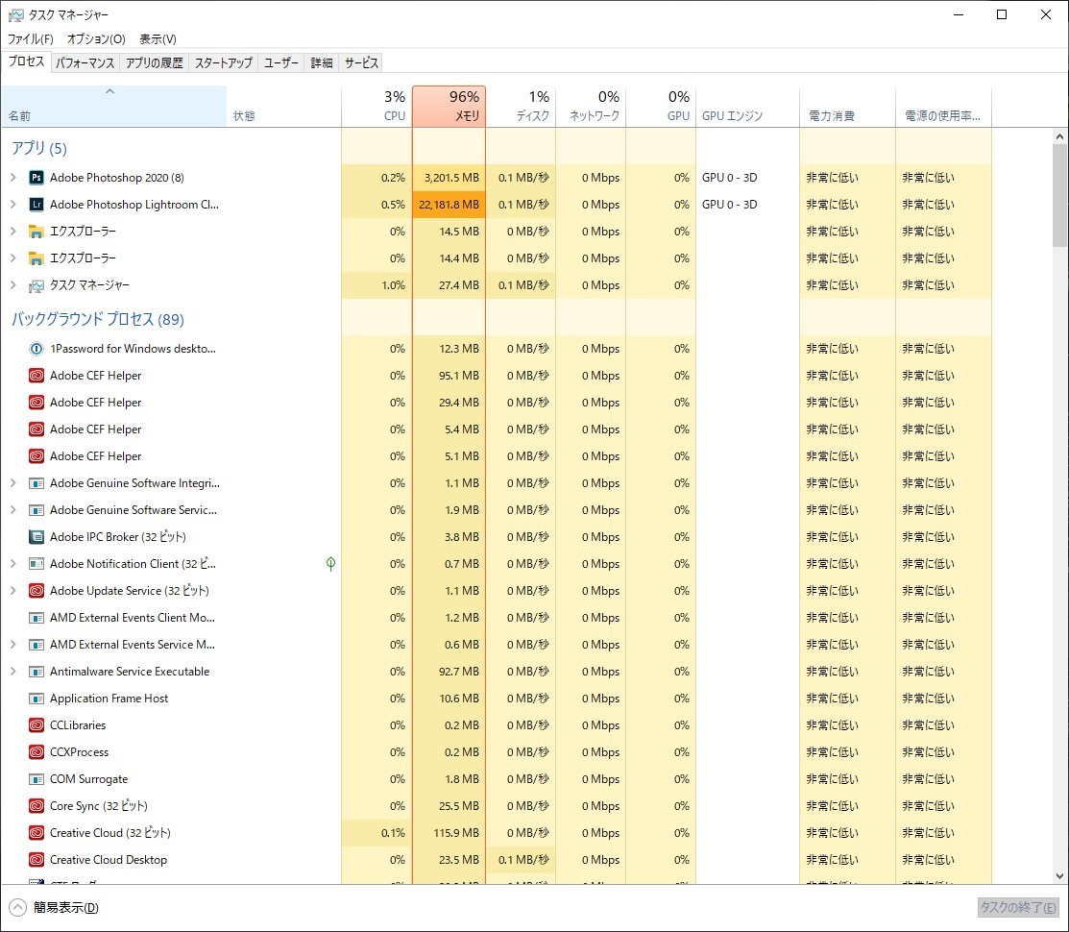Click the Creative Cloud Desktop icon
The width and height of the screenshot is (1069, 932).
(x=36, y=860)
